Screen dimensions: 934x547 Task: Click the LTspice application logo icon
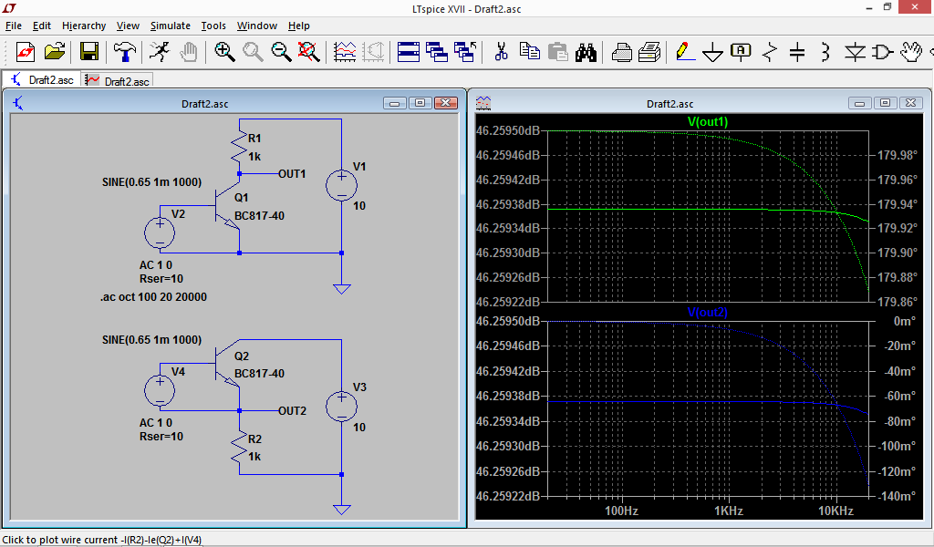(x=9, y=8)
